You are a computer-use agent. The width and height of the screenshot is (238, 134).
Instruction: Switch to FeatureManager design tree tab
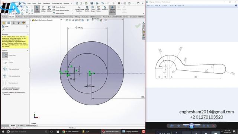pos(4,23)
